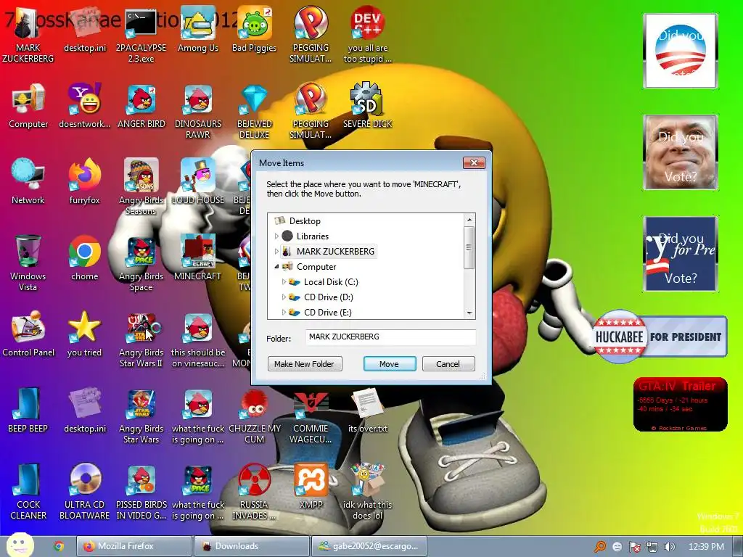Open the Start menu smiley orb

(21, 545)
